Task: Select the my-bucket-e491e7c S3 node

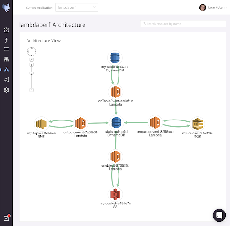Action: (115, 194)
